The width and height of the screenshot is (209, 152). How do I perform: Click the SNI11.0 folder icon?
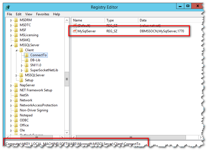[26, 65]
